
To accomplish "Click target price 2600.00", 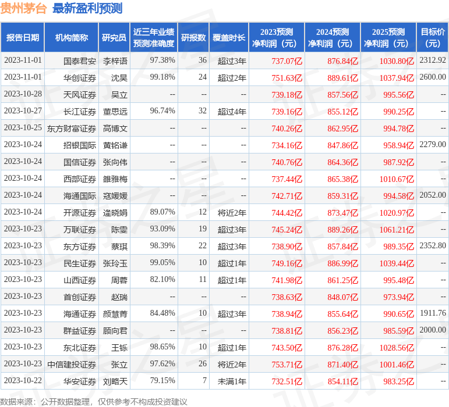I will pyautogui.click(x=433, y=77).
